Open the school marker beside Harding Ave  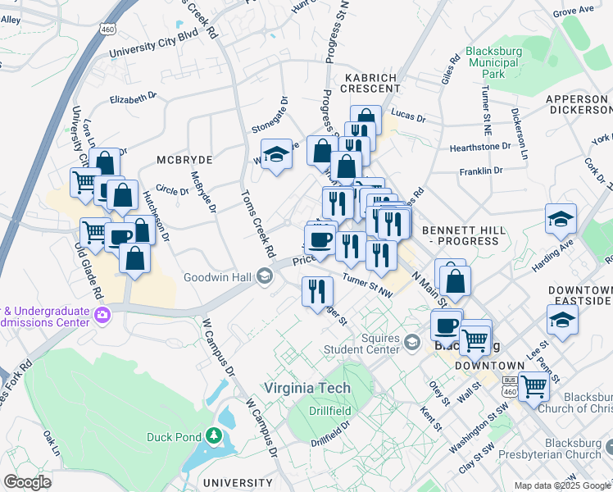(561, 221)
